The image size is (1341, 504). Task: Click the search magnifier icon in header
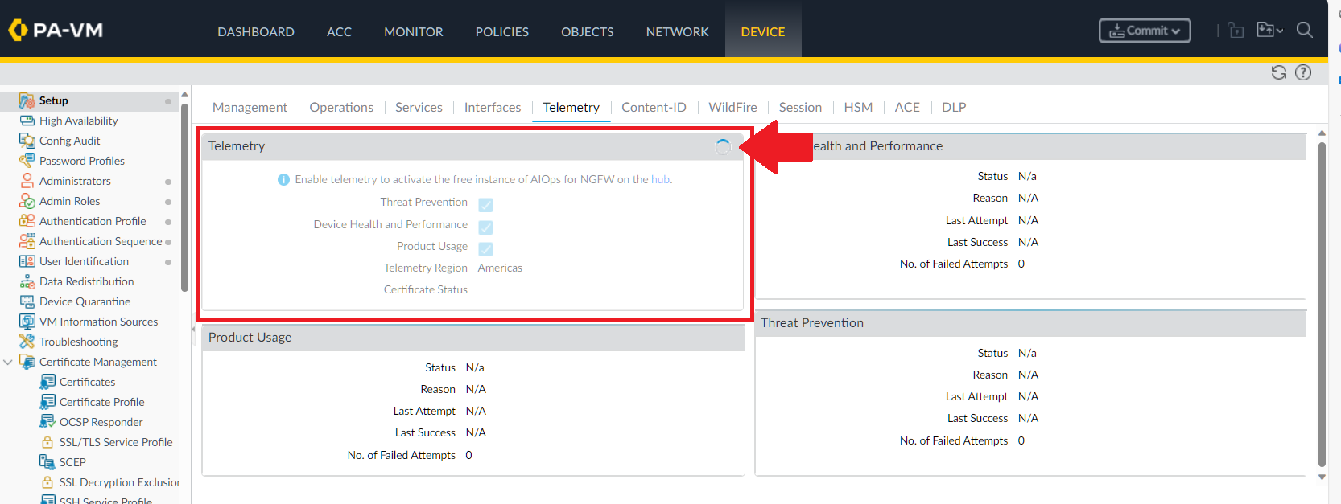[1304, 31]
